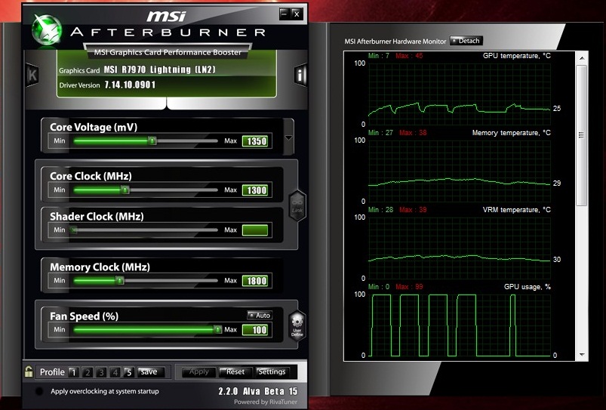
Task: Click the Fan Speed slider handle
Action: tap(218, 329)
